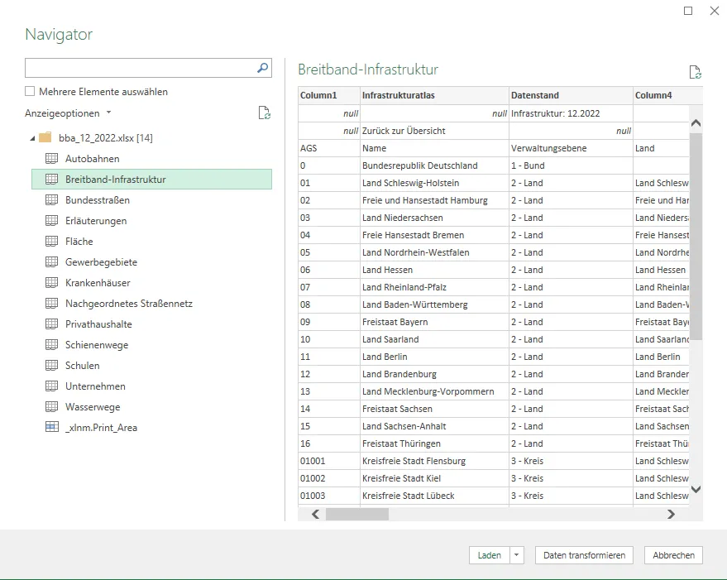Click the Infrastrukturatlas column header
The width and height of the screenshot is (727, 580).
[x=434, y=96]
